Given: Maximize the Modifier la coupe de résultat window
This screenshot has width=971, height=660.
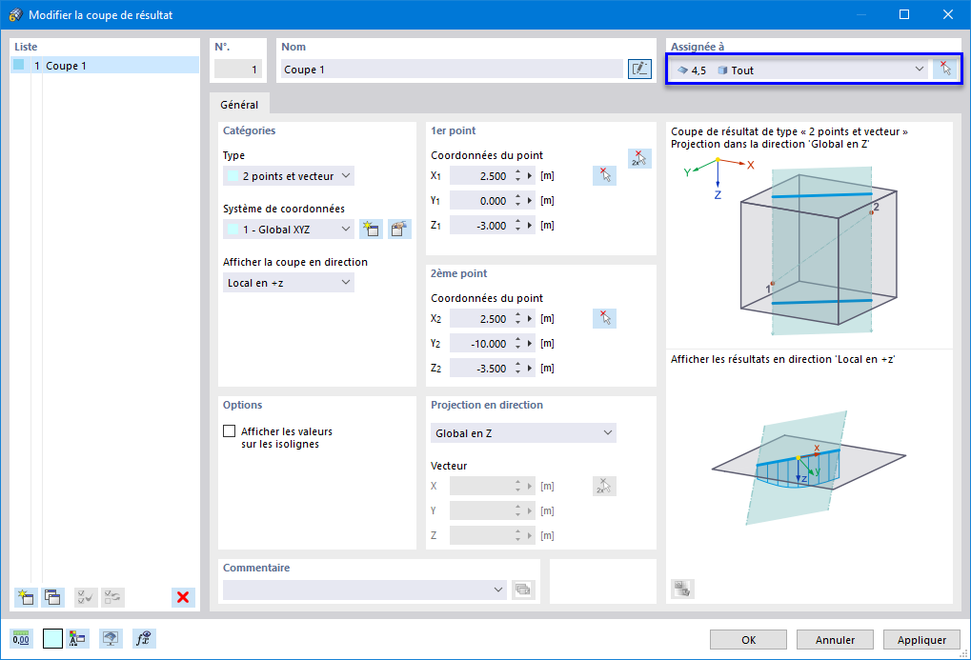Looking at the screenshot, I should 904,14.
